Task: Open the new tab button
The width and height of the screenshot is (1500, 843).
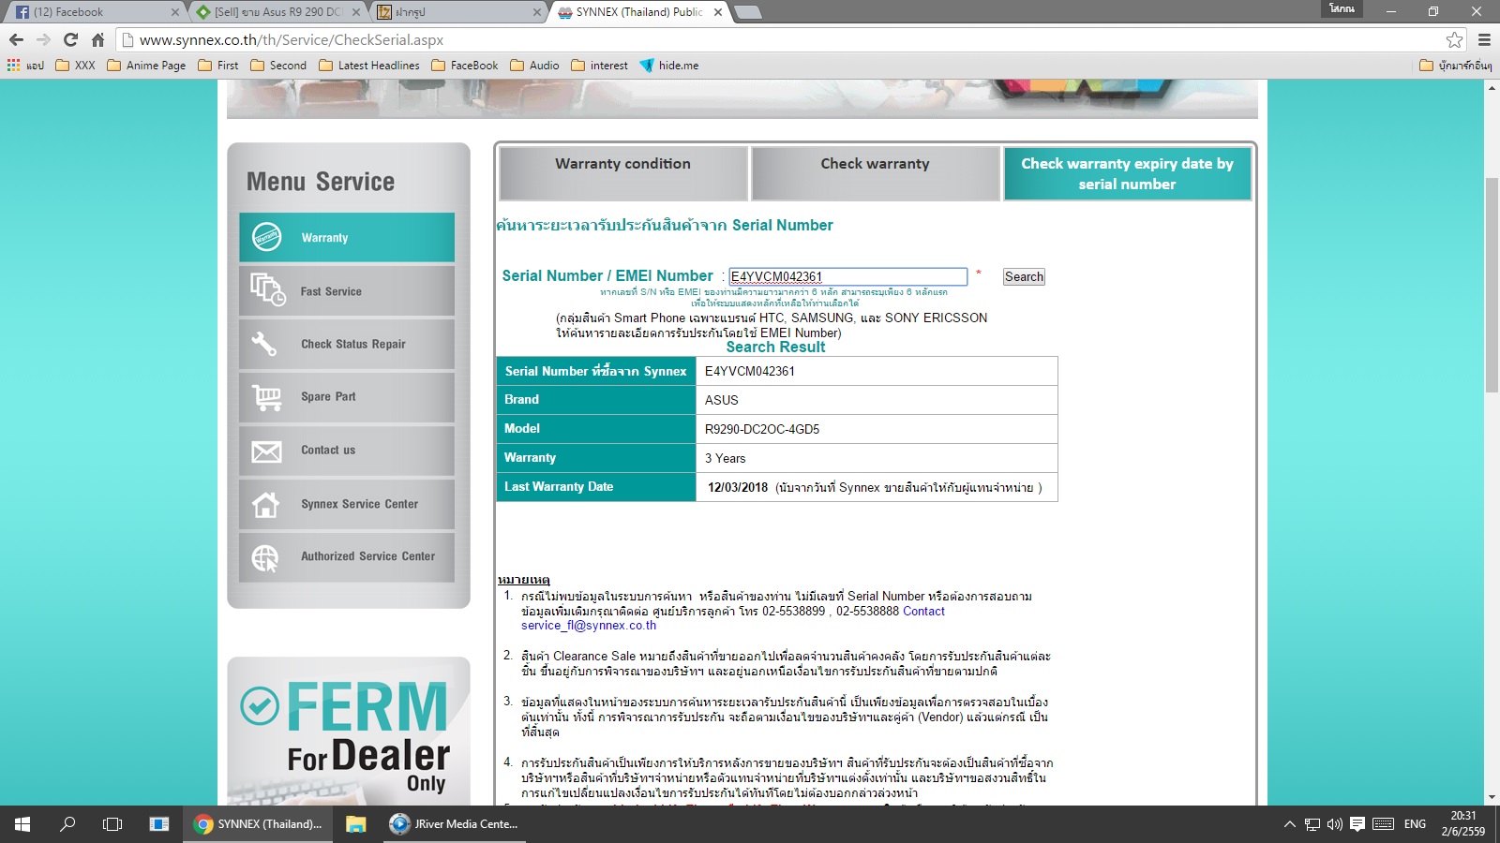Action: 747,12
